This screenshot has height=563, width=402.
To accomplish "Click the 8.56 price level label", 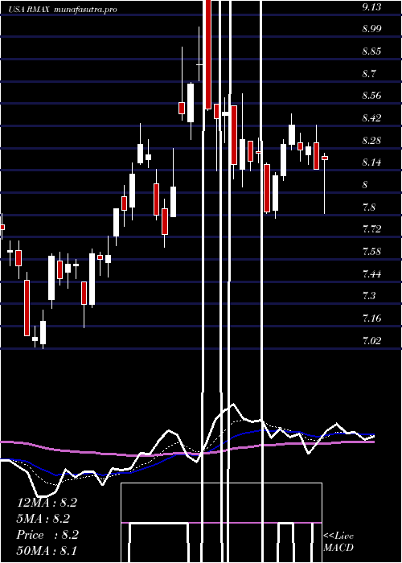I will 371,96.
